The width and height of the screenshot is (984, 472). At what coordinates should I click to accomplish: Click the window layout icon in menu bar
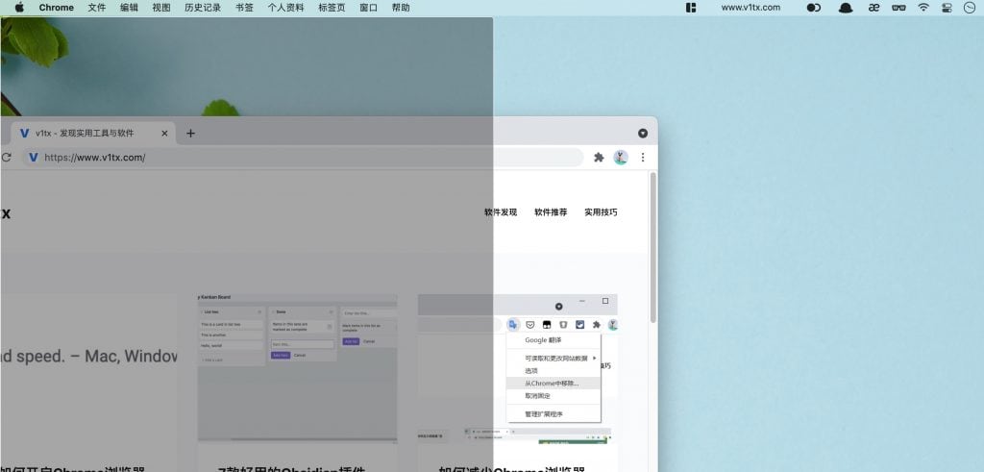pyautogui.click(x=691, y=8)
